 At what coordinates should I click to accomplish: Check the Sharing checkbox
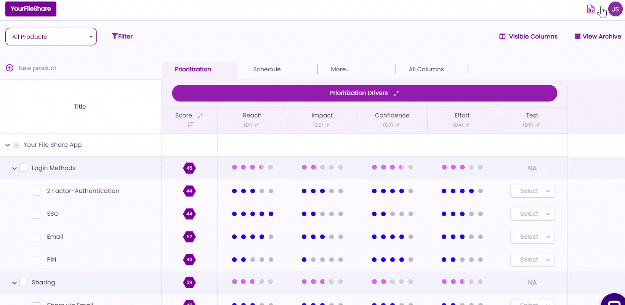[x=23, y=282]
